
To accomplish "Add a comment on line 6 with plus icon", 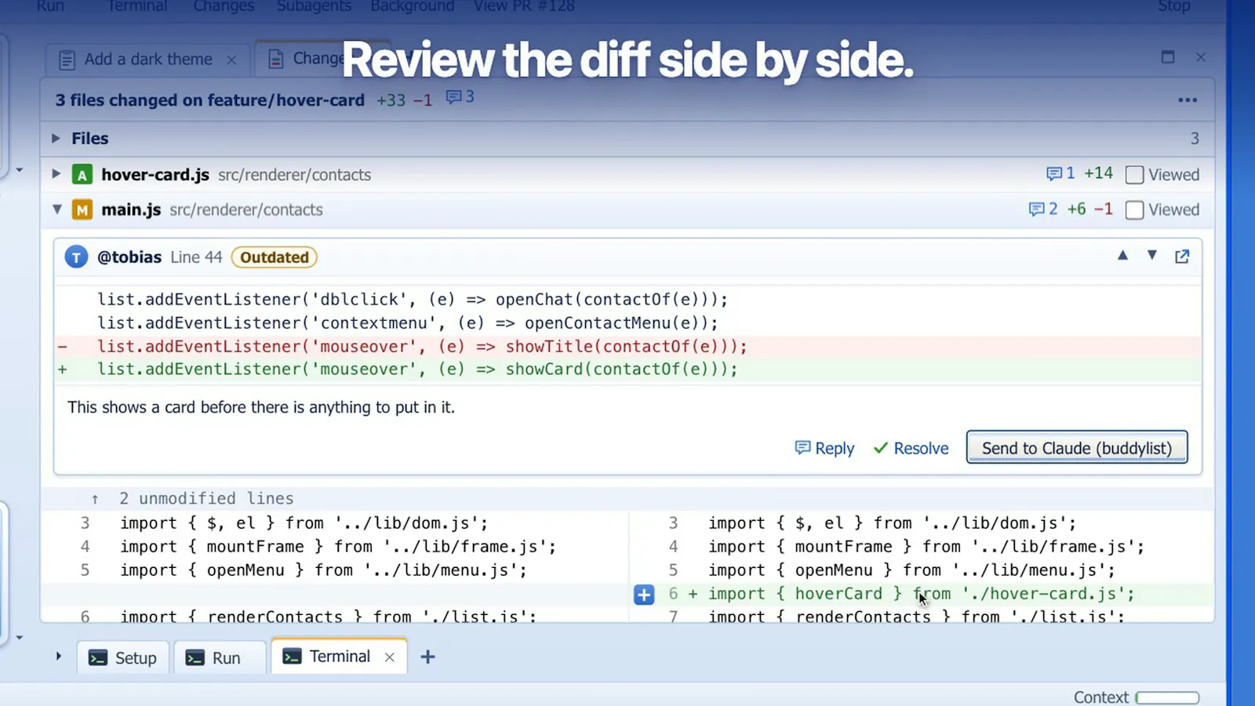I will click(644, 595).
